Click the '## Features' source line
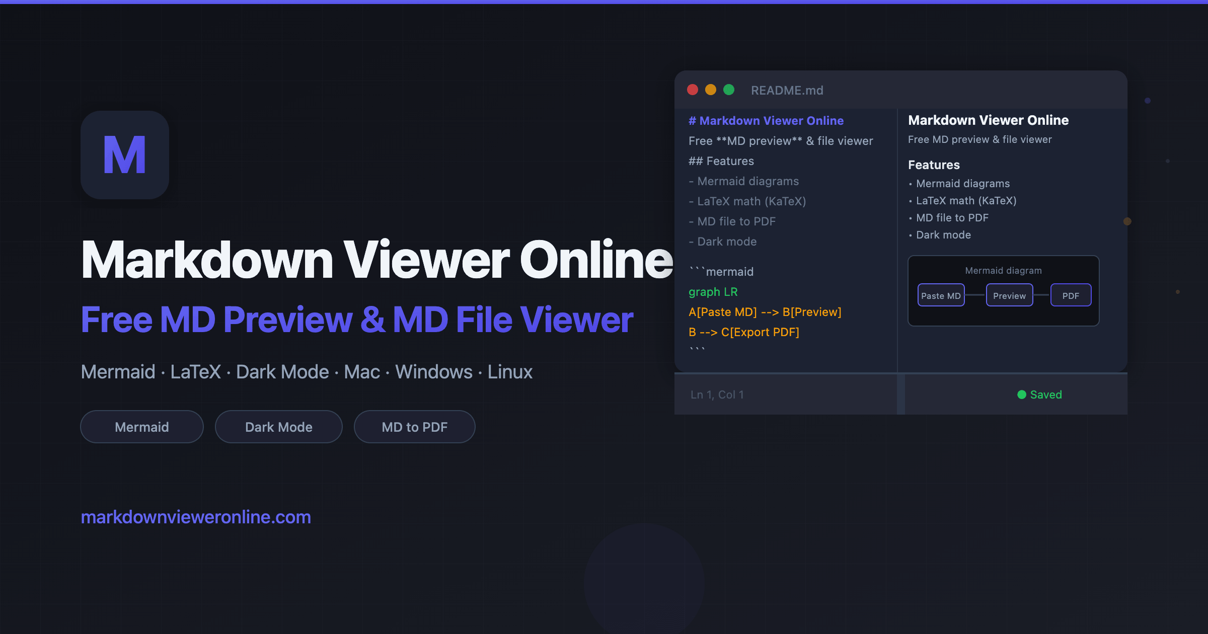1208x634 pixels. click(x=721, y=161)
